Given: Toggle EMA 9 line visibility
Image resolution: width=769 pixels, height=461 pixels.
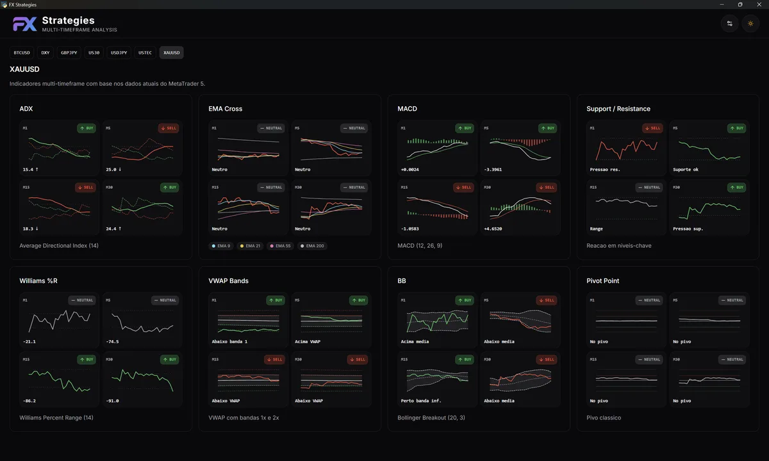Looking at the screenshot, I should tap(221, 245).
